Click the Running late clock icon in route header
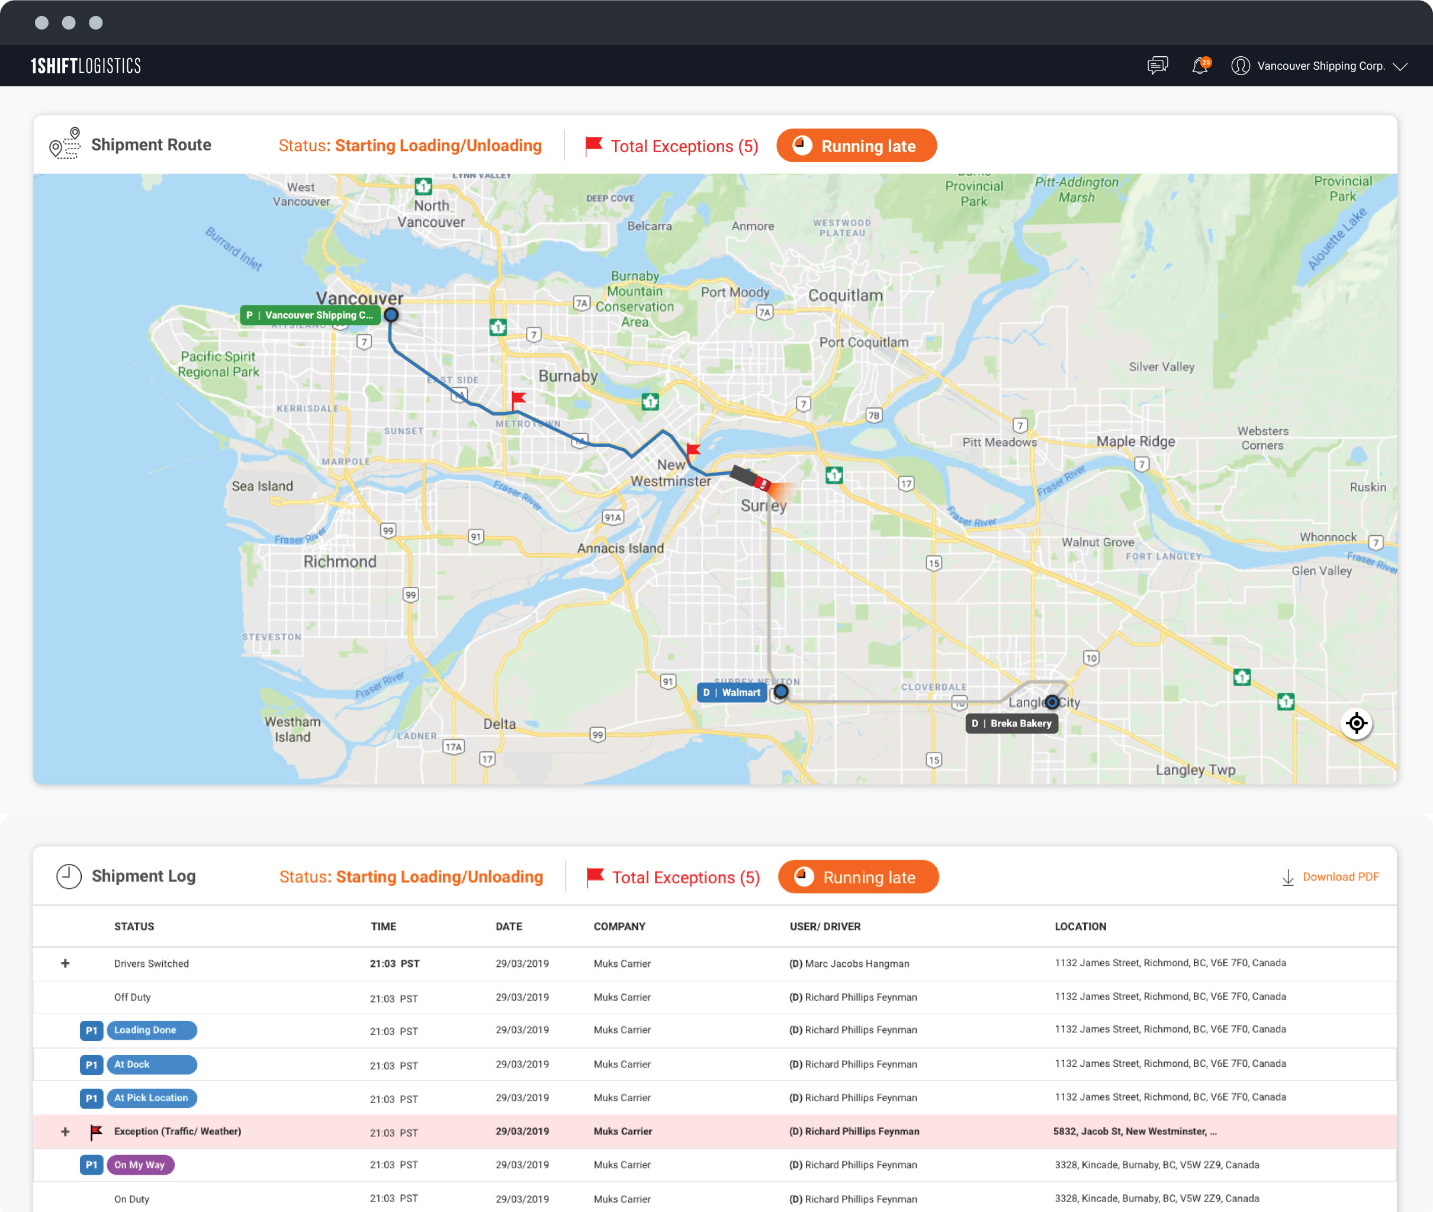This screenshot has height=1212, width=1433. [802, 146]
